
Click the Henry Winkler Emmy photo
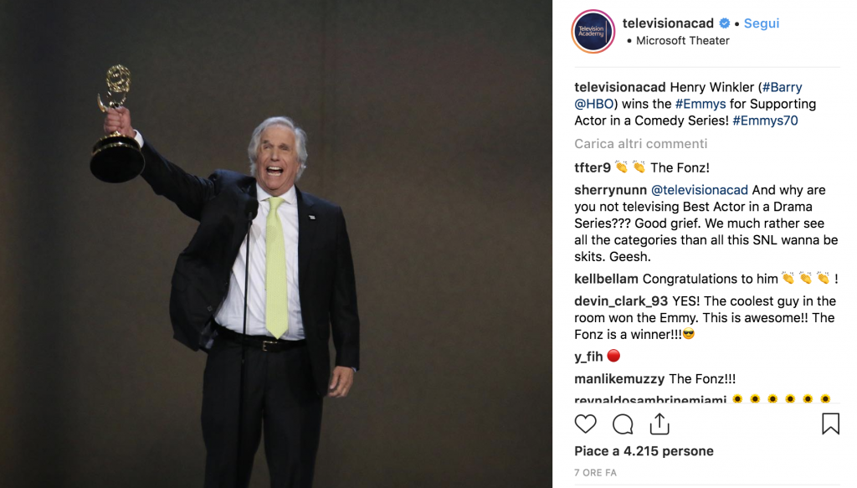click(276, 244)
